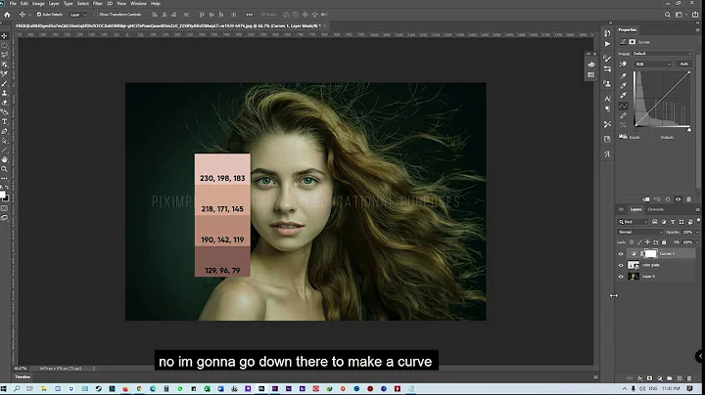Click the more options ellipsis in options bar
The width and height of the screenshot is (705, 395).
coord(249,15)
